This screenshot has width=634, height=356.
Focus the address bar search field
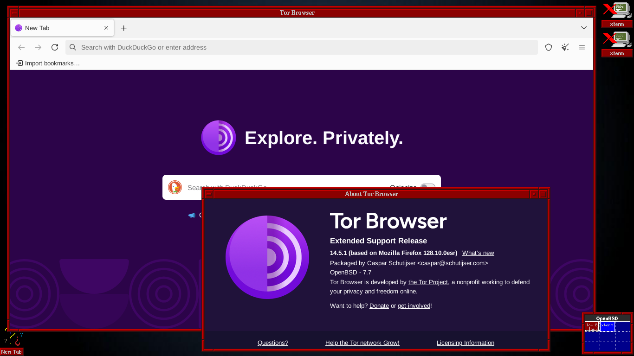pyautogui.click(x=302, y=47)
